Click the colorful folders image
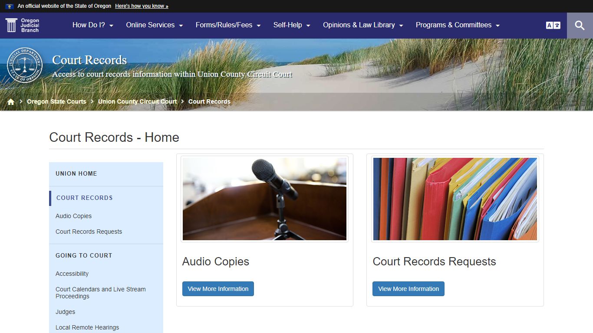The image size is (593, 333). 455,199
